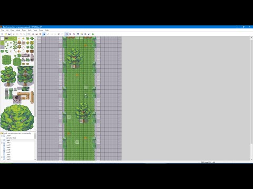Pick the large square bush tile
Image resolution: width=253 pixels, height=189 pixels.
tap(6, 60)
